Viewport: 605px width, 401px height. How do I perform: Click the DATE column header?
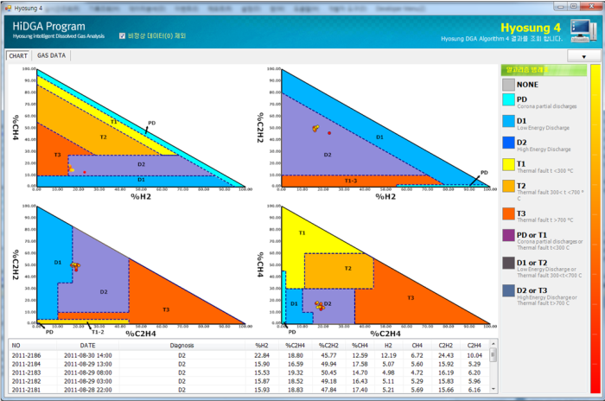pos(87,346)
